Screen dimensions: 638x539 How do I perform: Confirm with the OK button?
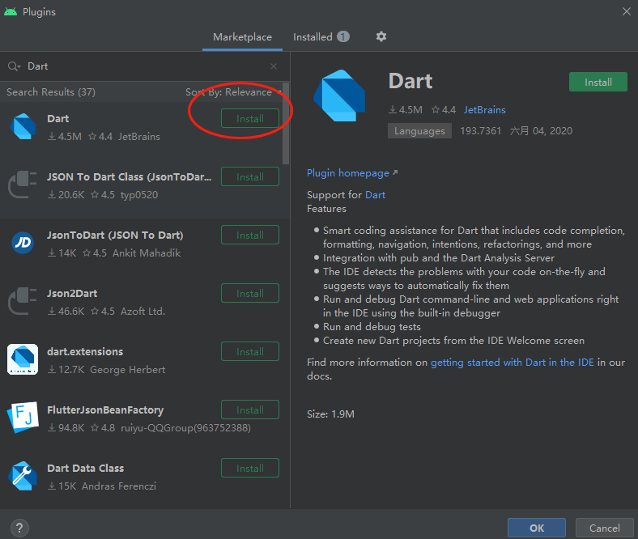coord(537,528)
